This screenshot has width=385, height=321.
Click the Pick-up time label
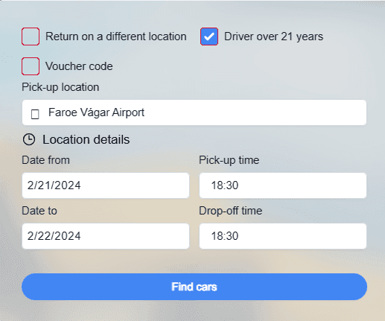click(x=229, y=160)
